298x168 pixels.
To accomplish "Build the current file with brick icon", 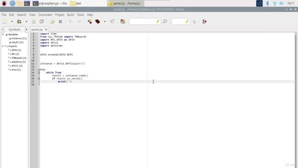I will coord(97,21).
